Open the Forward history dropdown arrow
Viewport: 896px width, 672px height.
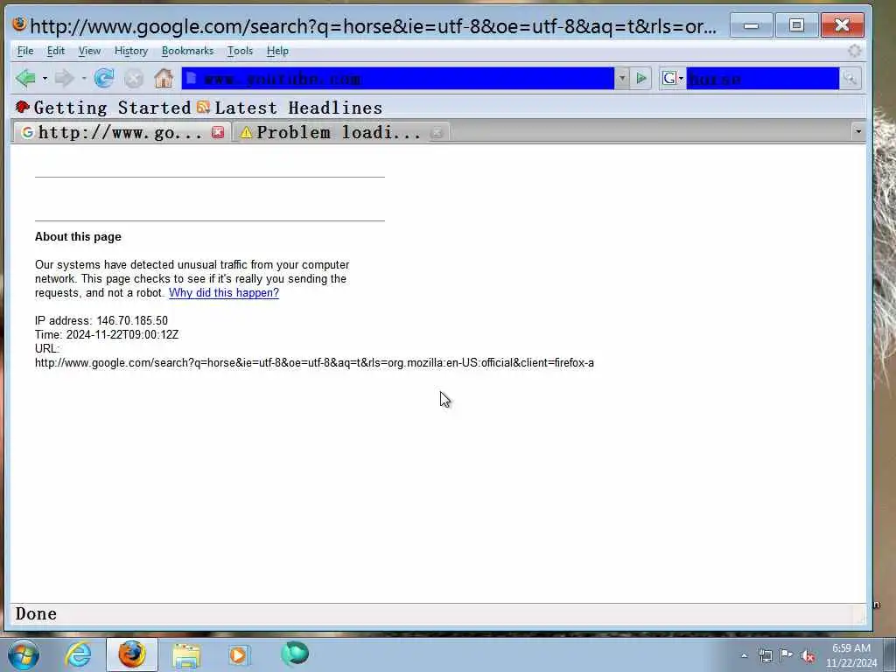[x=84, y=78]
